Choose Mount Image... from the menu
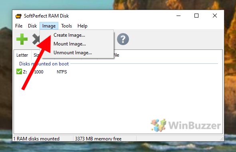Viewport: 236px width, 152px height. pos(70,44)
